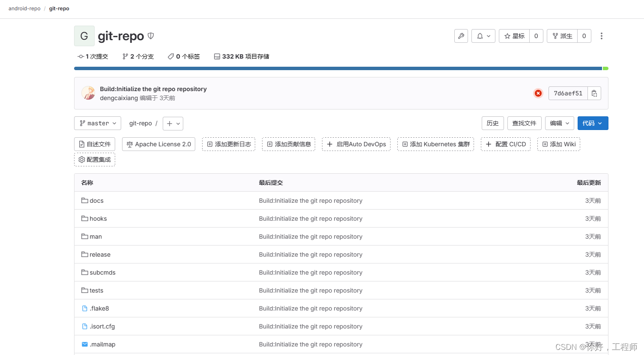View the 2 个分支 branches link
This screenshot has width=644, height=355.
point(138,56)
